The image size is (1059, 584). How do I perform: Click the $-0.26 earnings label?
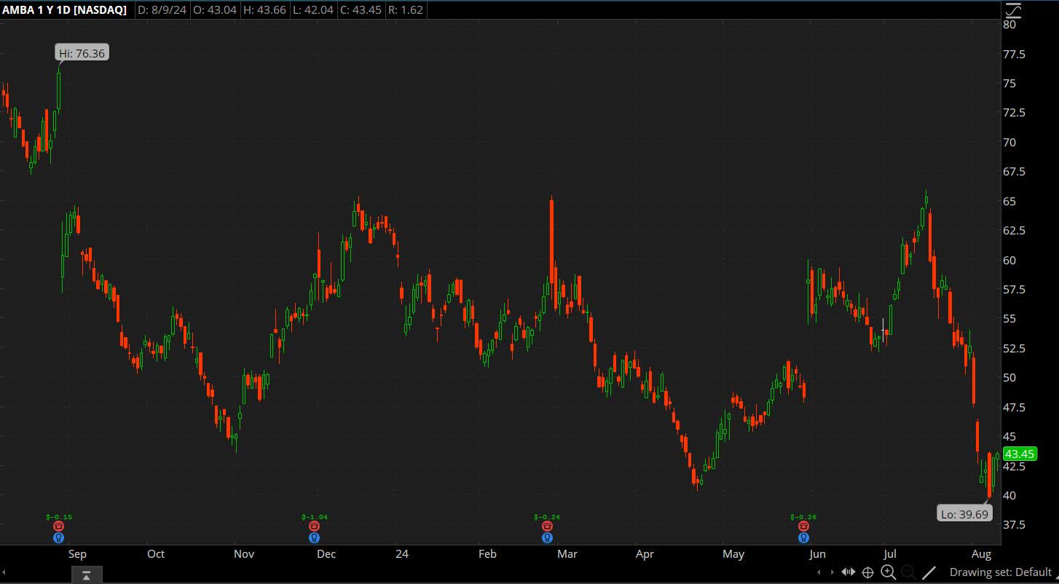point(803,517)
